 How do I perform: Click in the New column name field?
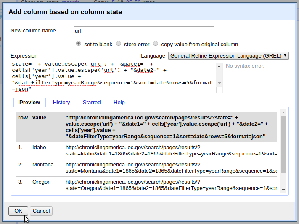click(x=143, y=31)
